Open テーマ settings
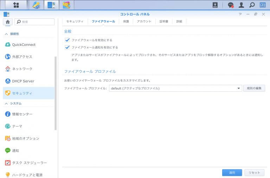This screenshot has width=270, height=178. pyautogui.click(x=28, y=126)
